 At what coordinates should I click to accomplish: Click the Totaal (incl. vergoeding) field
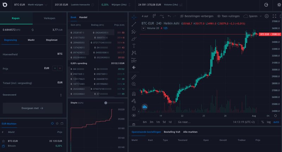pos(32,83)
